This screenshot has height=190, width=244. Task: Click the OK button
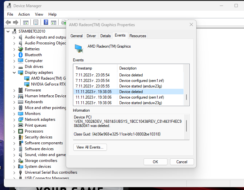click(155, 162)
